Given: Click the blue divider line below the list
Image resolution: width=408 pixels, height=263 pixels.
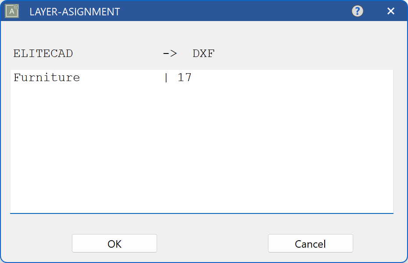Looking at the screenshot, I should pyautogui.click(x=202, y=213).
